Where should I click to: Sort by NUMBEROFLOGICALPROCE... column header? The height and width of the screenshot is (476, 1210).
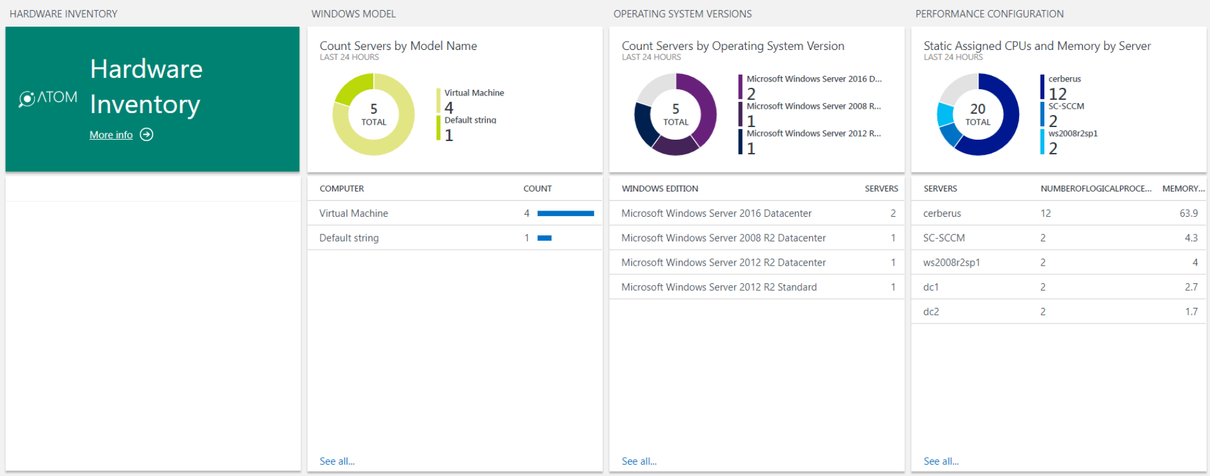tap(1096, 188)
